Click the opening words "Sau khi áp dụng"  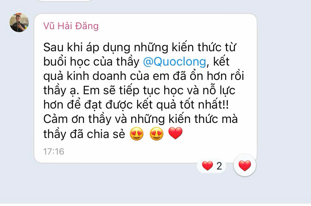click(87, 48)
